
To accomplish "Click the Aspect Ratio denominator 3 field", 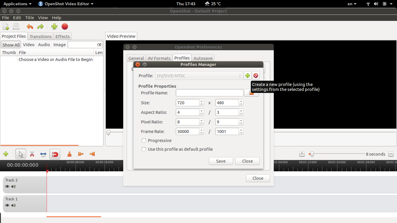I will (227, 112).
